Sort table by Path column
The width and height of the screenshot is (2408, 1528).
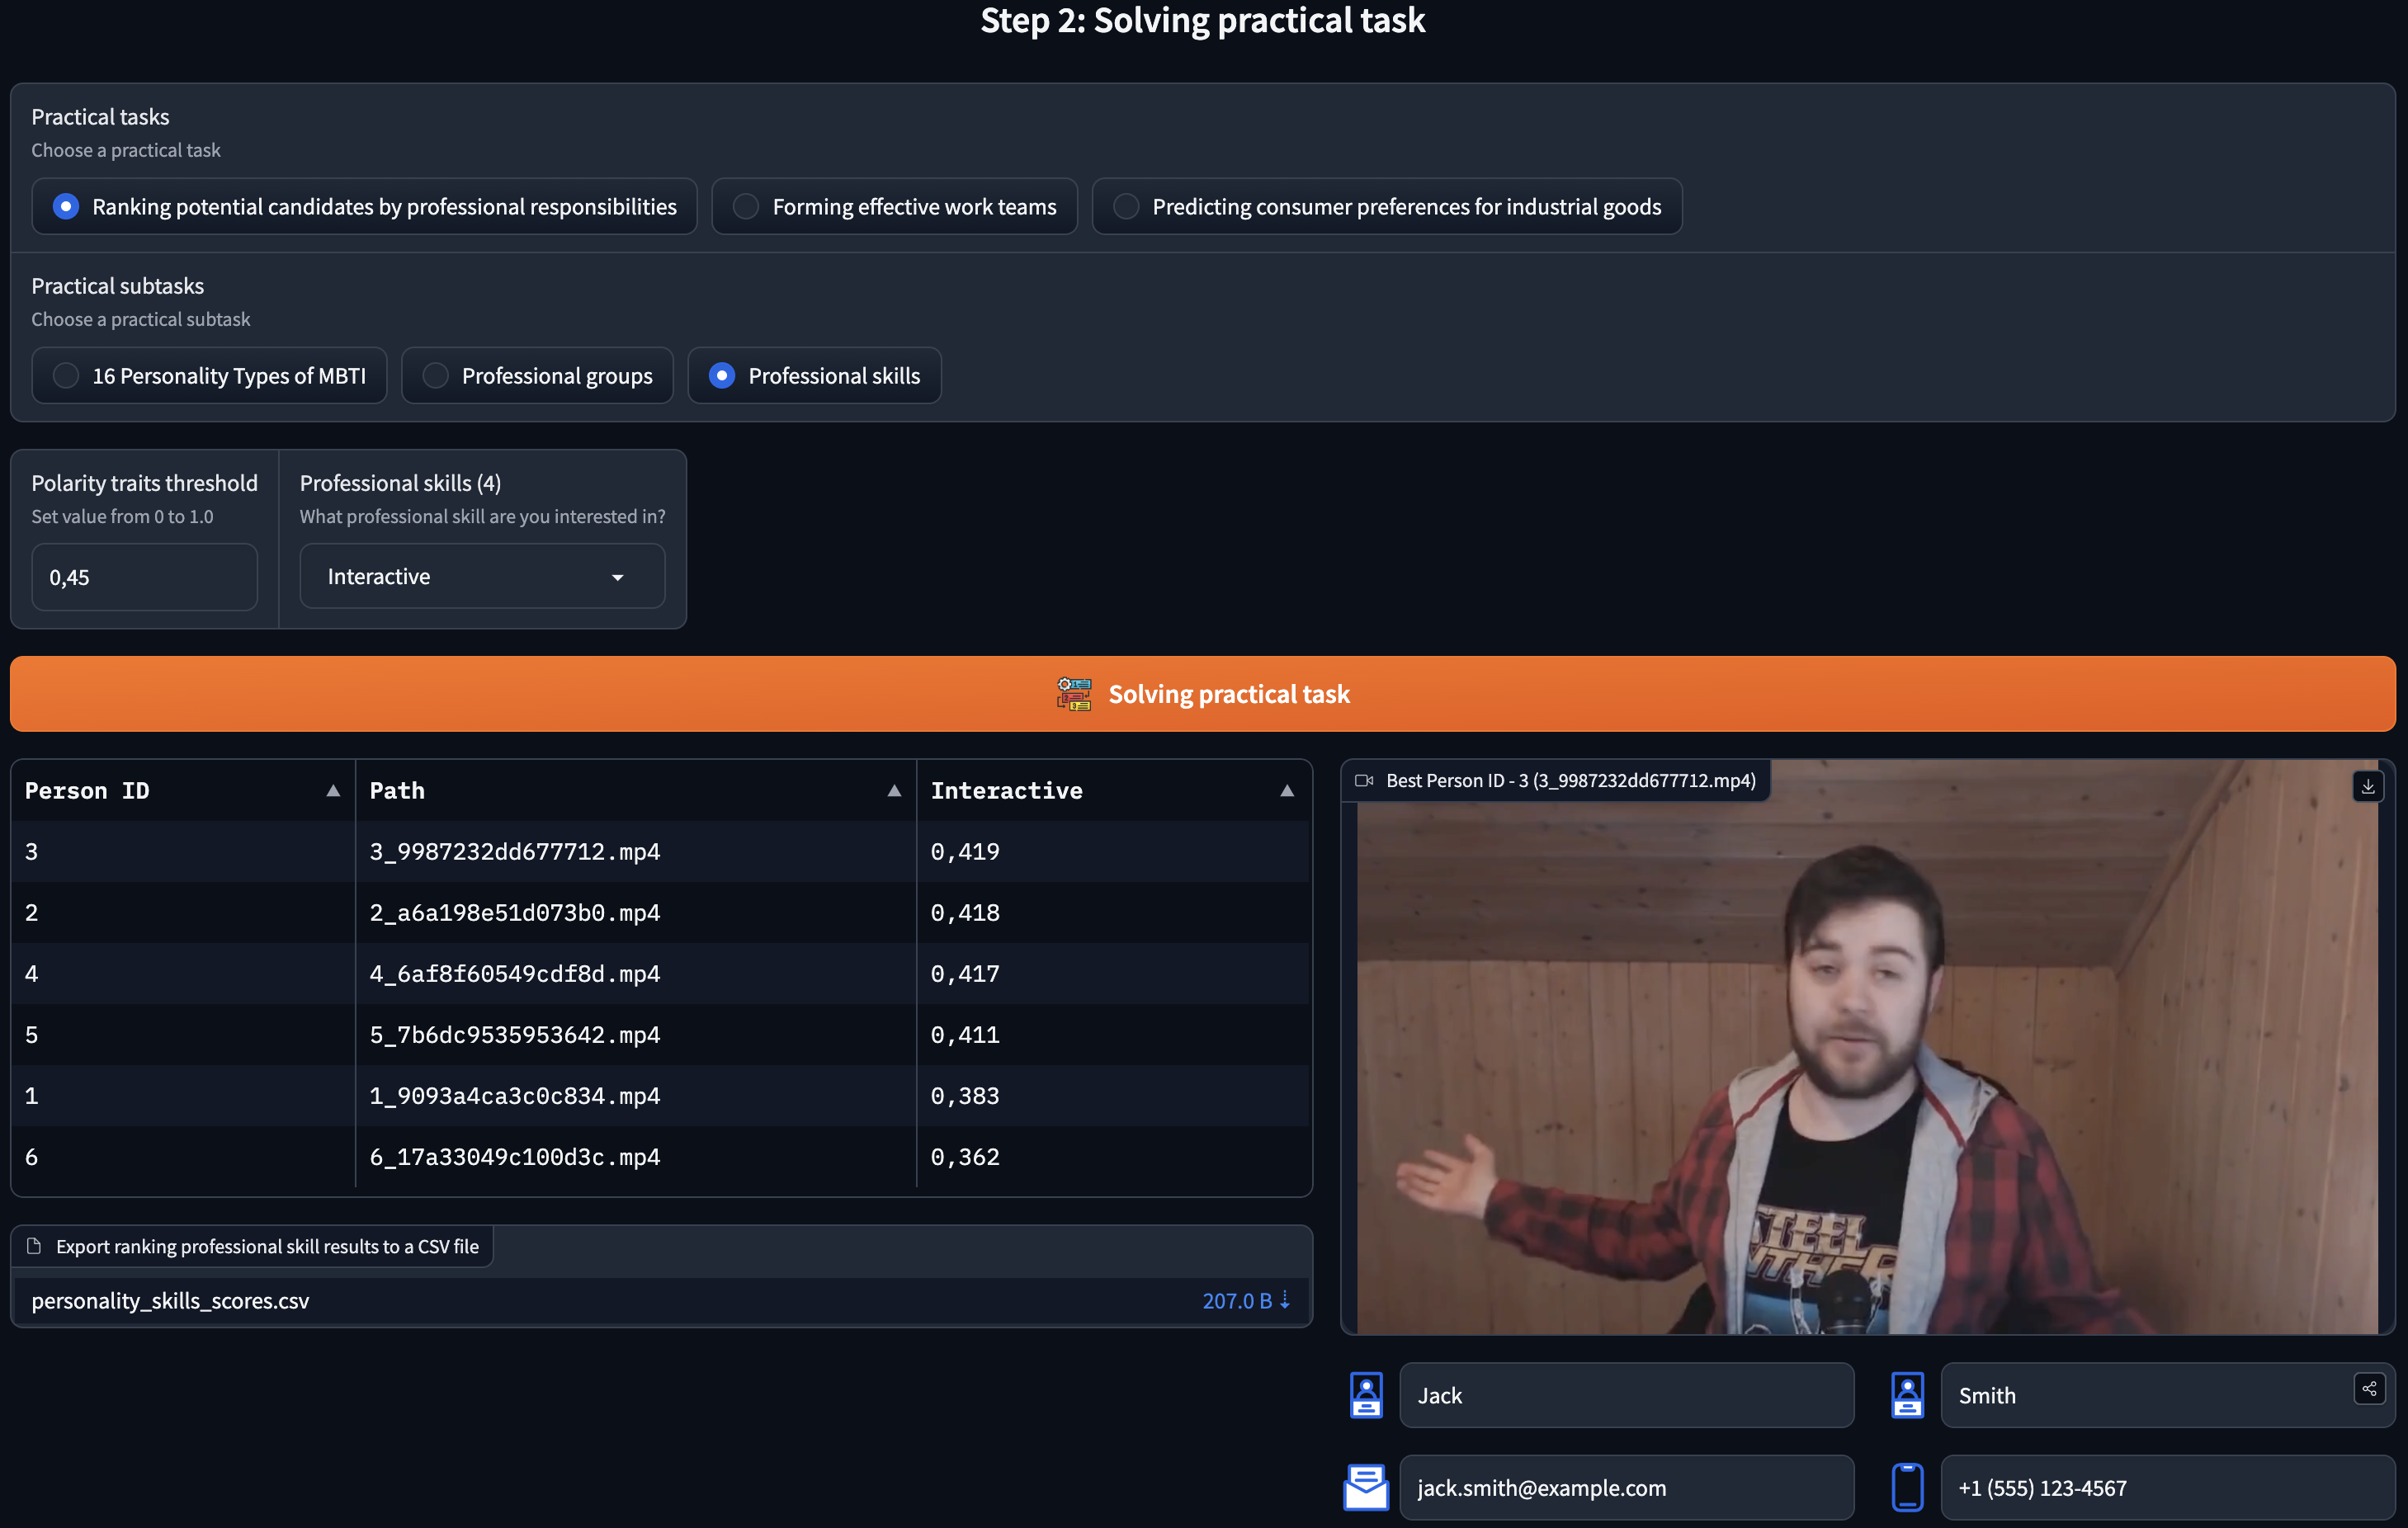[x=894, y=791]
